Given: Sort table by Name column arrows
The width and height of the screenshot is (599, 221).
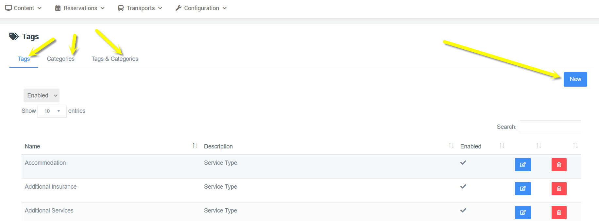Looking at the screenshot, I should pos(195,146).
